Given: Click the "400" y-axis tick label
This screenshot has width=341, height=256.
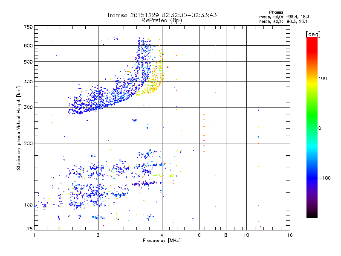Looking at the screenshot, I should (28, 82).
